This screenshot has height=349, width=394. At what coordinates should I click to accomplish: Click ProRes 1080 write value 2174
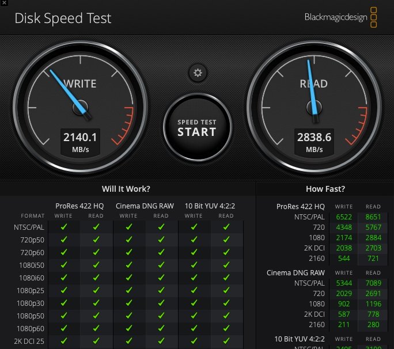click(x=344, y=238)
